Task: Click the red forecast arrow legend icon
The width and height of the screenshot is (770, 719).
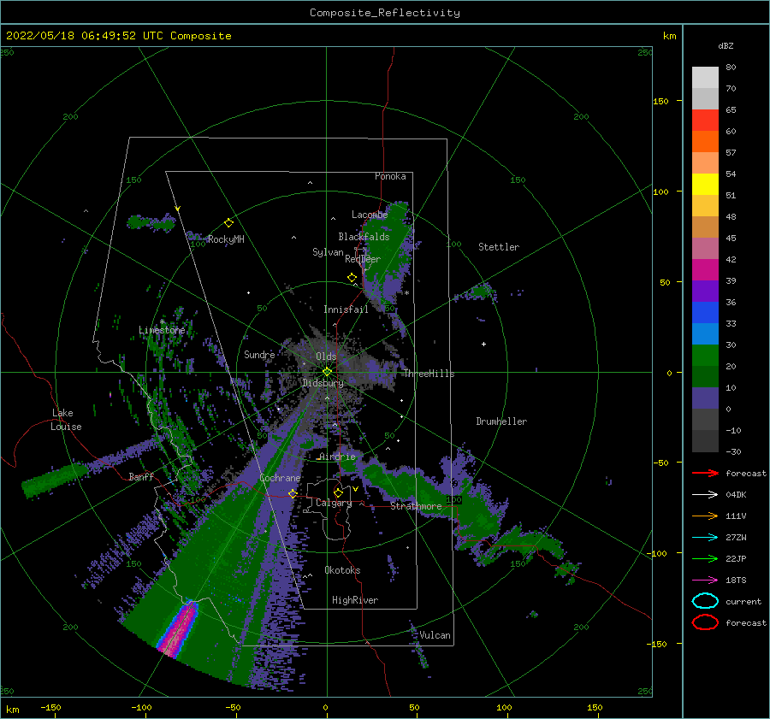Action: click(705, 473)
